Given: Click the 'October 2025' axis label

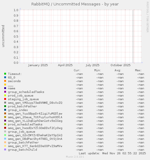Looking at the screenshot, I should tap(120, 65).
